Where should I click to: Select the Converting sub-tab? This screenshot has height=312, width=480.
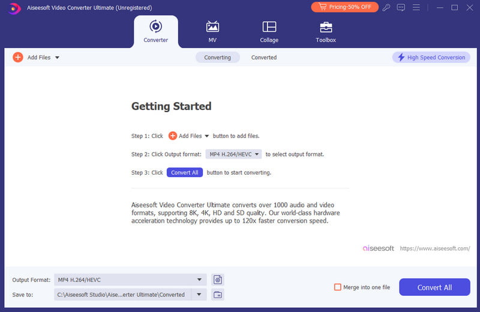tap(217, 58)
